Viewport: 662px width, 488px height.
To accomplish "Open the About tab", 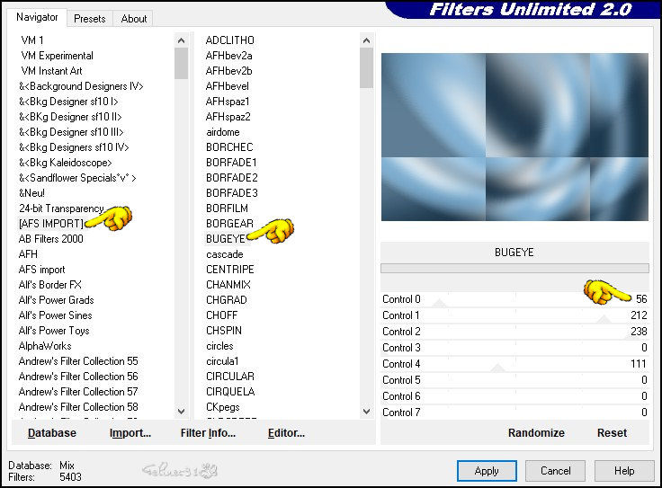I will pyautogui.click(x=133, y=19).
